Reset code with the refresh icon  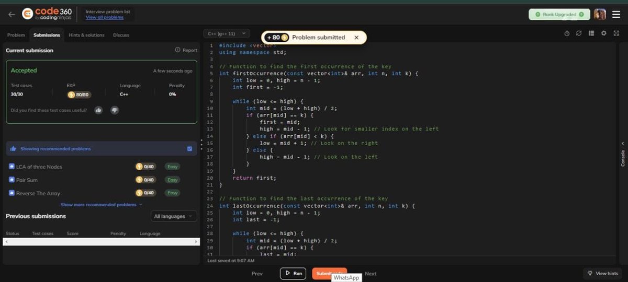point(579,33)
